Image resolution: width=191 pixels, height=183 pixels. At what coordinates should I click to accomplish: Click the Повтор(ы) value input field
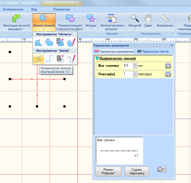(x=128, y=74)
